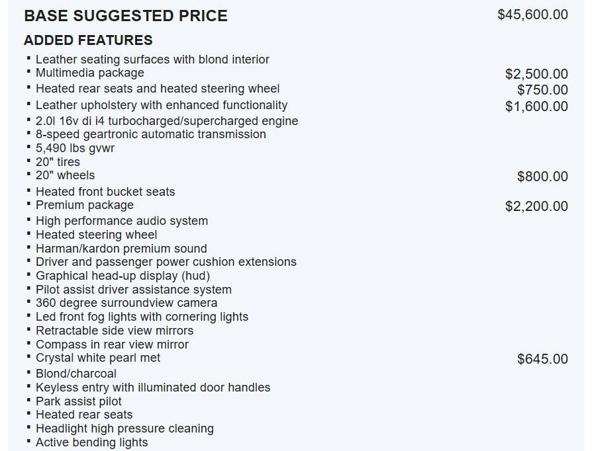Select the $45,600.00 base price amount
Viewport: 592px width, 451px height.
coord(532,15)
